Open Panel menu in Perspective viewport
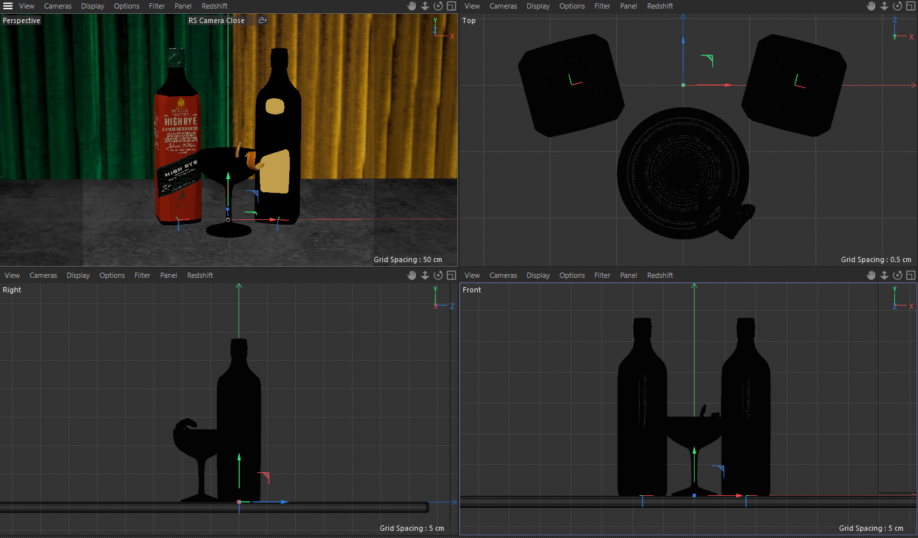 click(x=183, y=6)
